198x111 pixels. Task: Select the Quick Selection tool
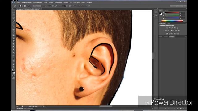tap(14, 21)
